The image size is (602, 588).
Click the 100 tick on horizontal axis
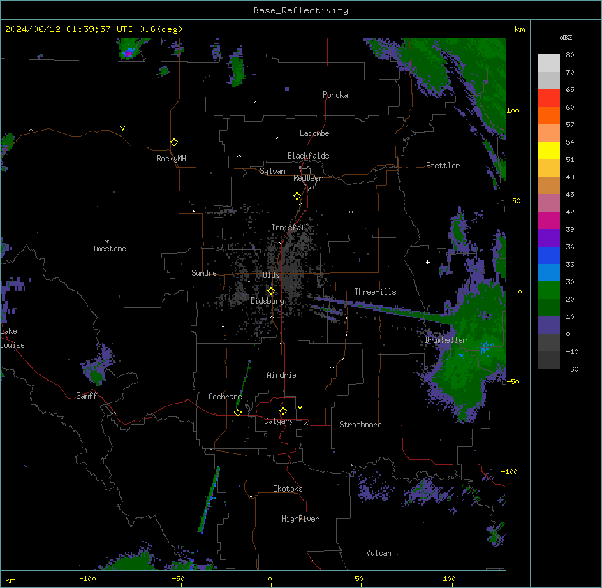[x=449, y=578]
